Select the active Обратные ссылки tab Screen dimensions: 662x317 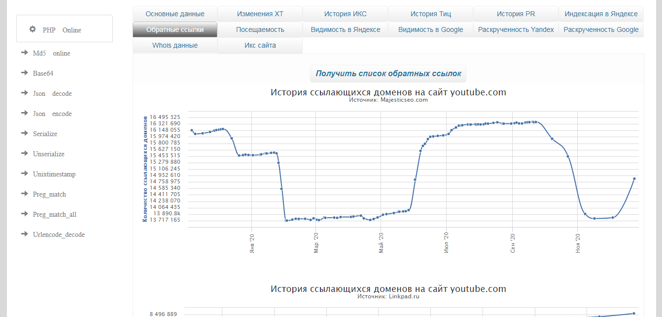[175, 29]
